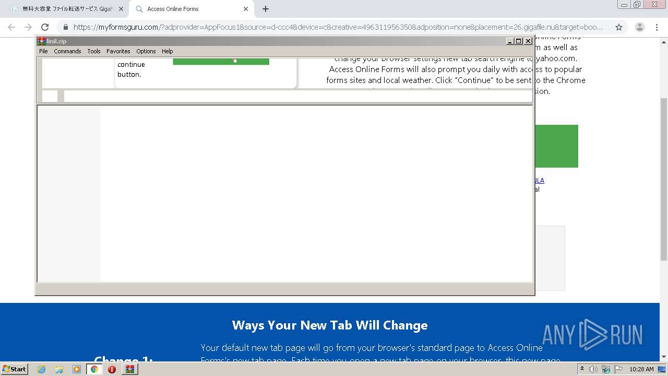Open Windows Explorer from the taskbar
The image size is (668, 376).
point(59,369)
